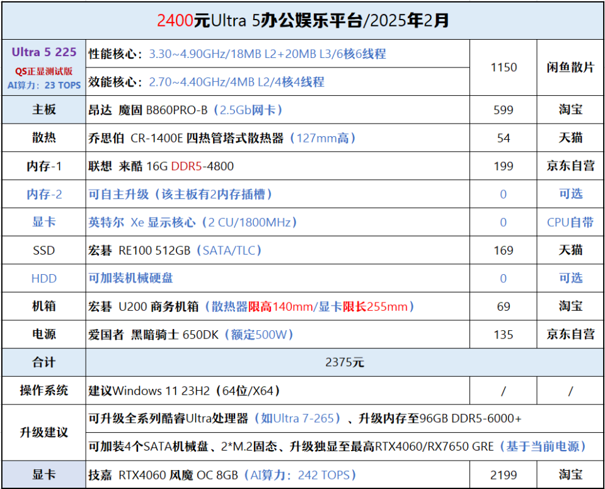The width and height of the screenshot is (605, 489).
Task: Click '天猫' in the 散热 row
Action: pyautogui.click(x=570, y=138)
